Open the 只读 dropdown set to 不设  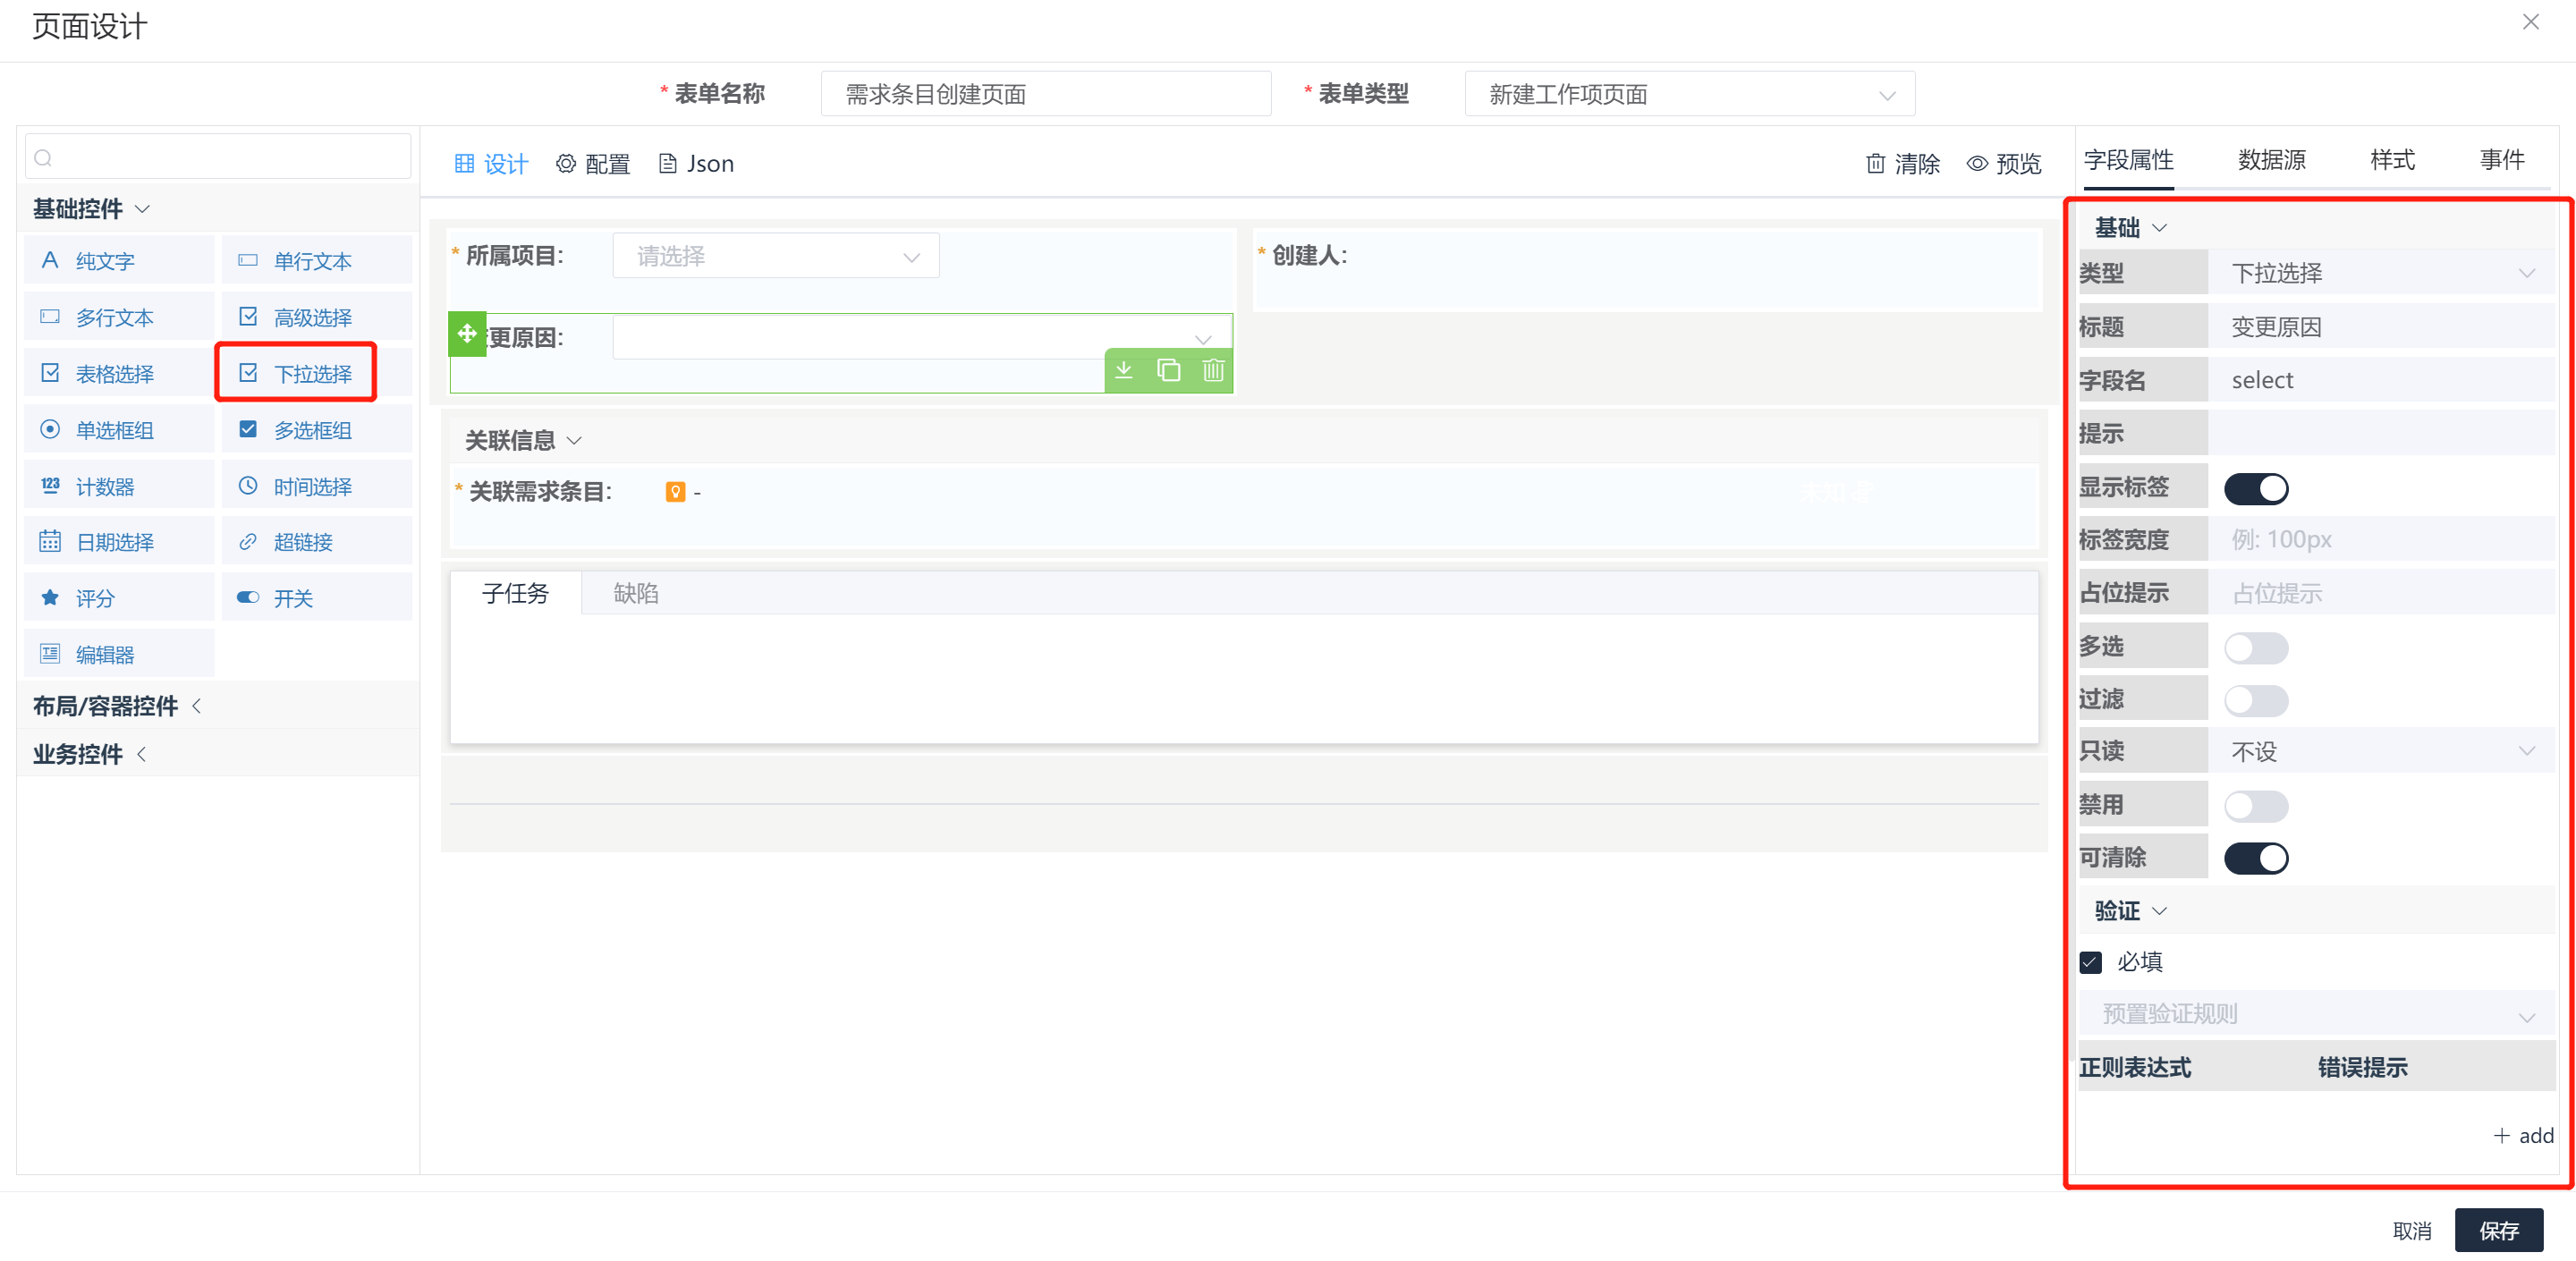(2380, 751)
